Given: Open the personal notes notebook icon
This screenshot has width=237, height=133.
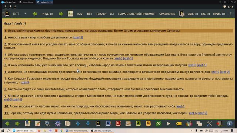Looking at the screenshot, I should click(x=128, y=123).
